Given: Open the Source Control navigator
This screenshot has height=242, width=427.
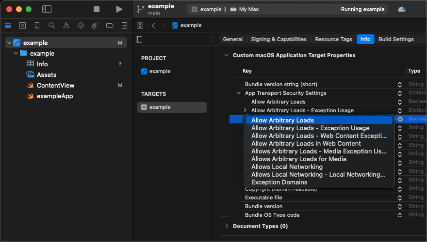Looking at the screenshot, I should coord(22,25).
